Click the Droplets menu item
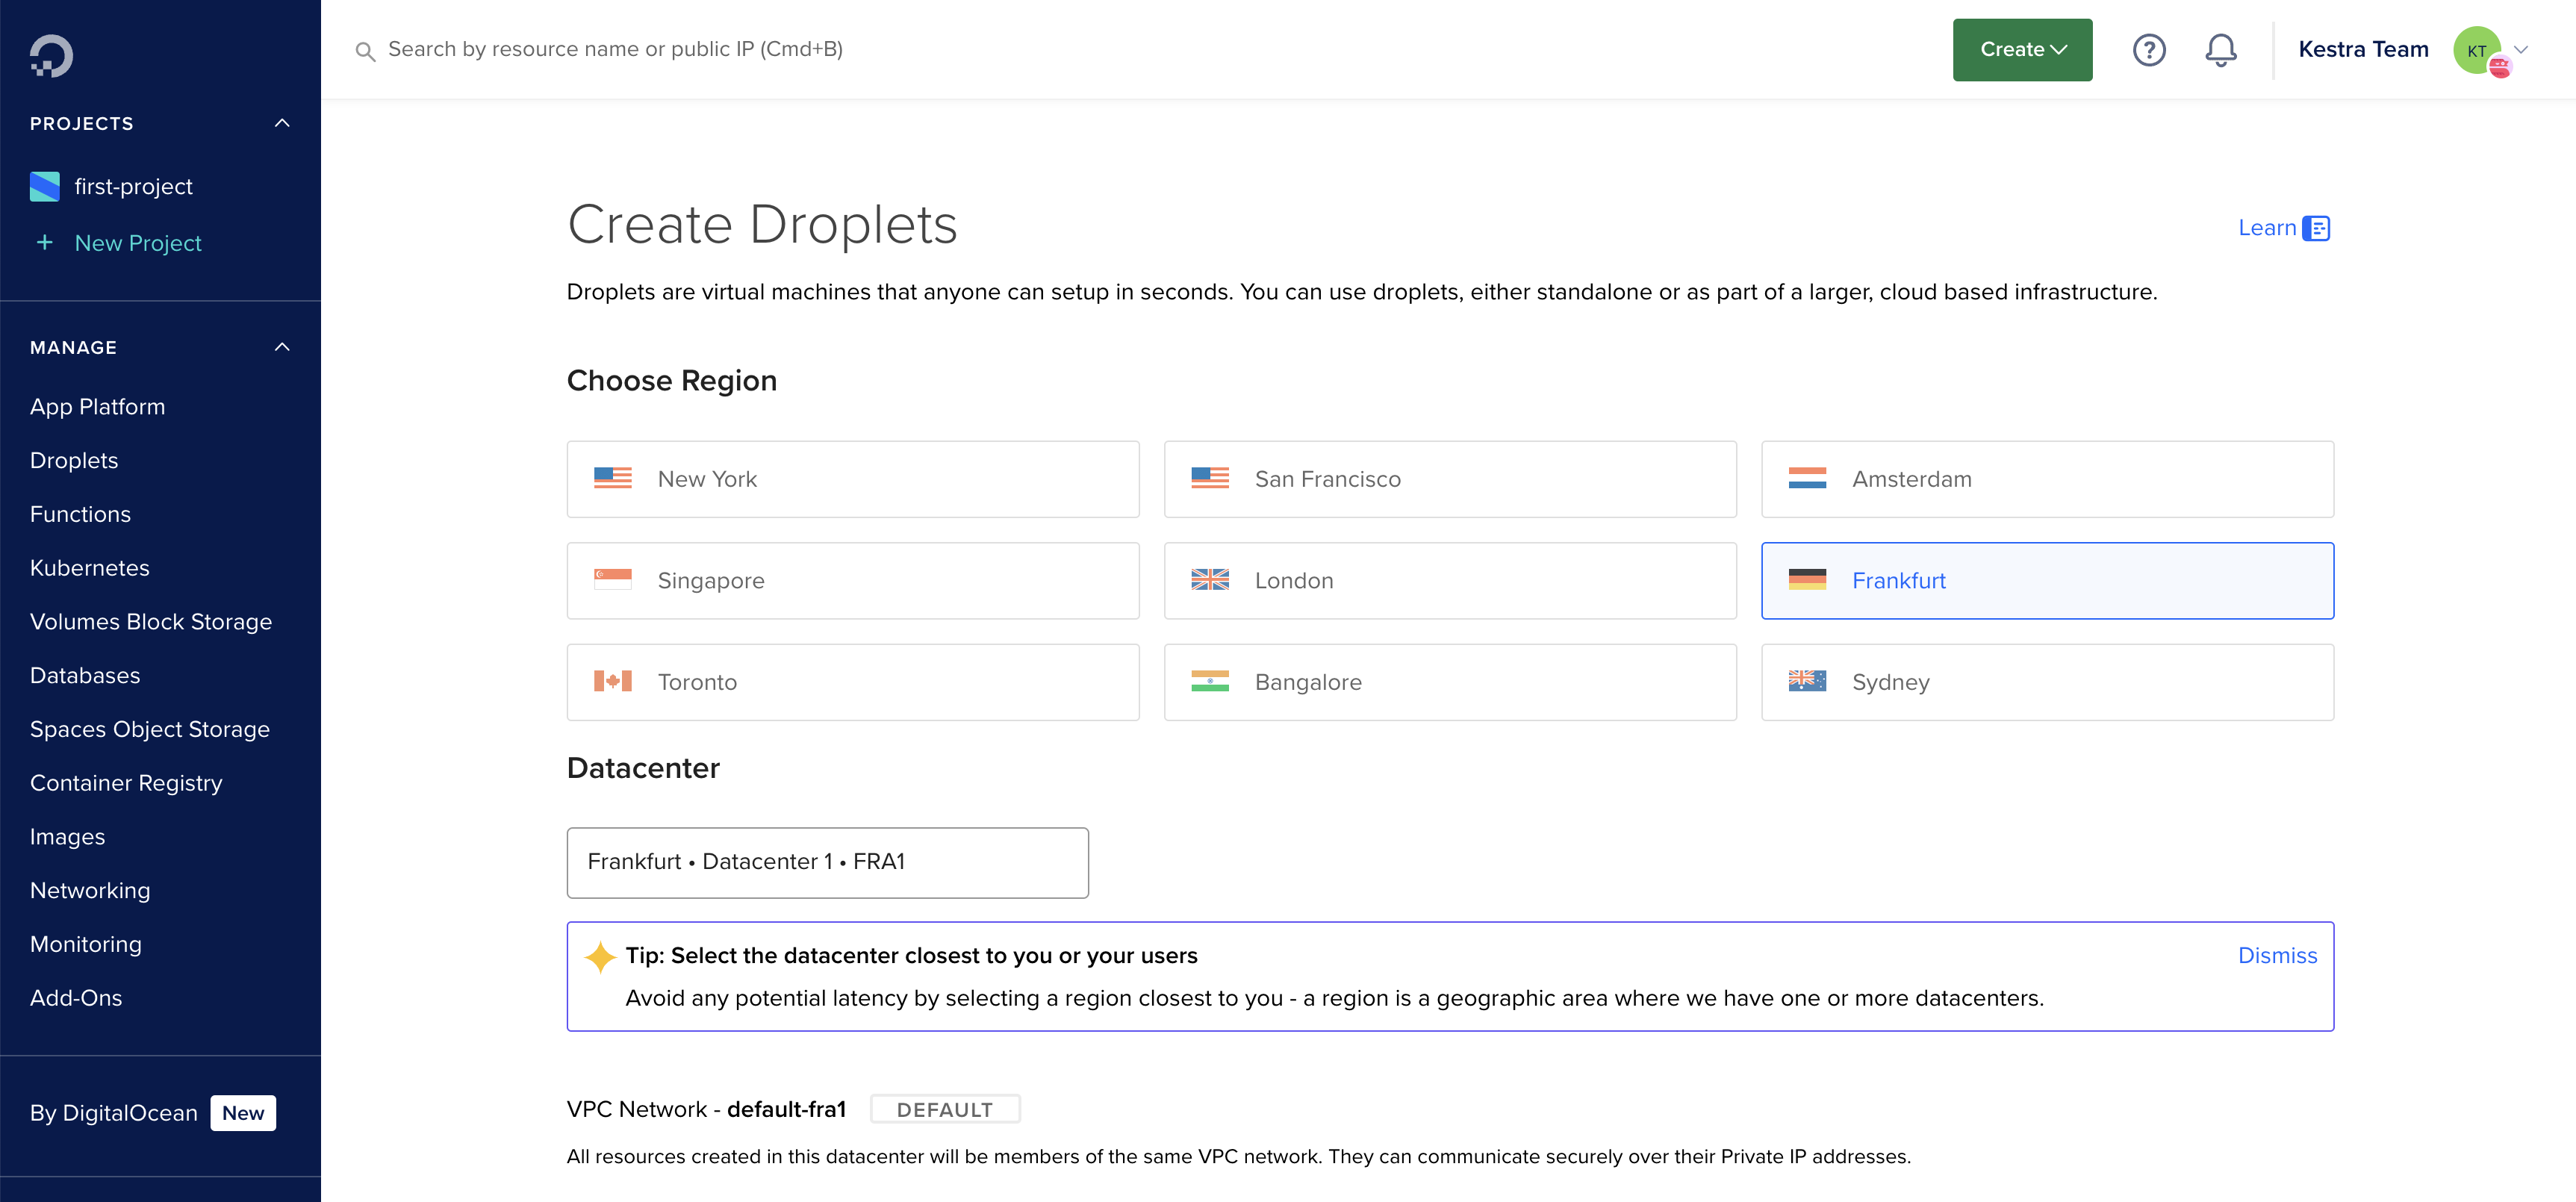This screenshot has height=1202, width=2576. [74, 460]
